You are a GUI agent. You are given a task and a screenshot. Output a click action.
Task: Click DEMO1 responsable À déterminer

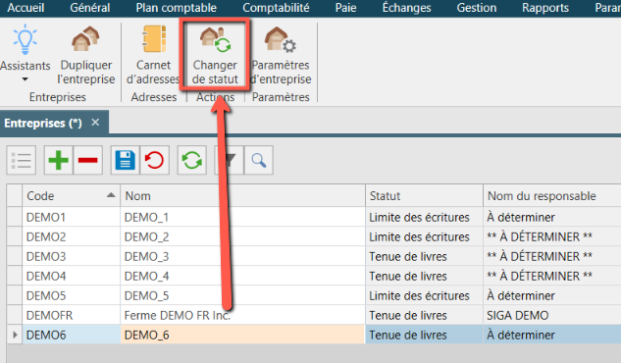click(552, 217)
